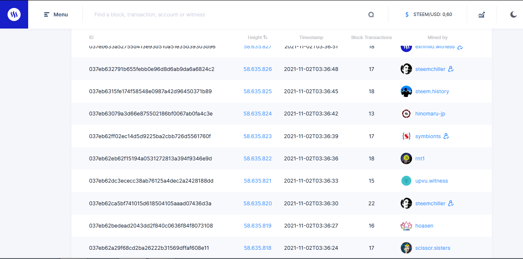Click transaction count 22 for block 58.635.820
The height and width of the screenshot is (259, 523).
[x=372, y=204]
